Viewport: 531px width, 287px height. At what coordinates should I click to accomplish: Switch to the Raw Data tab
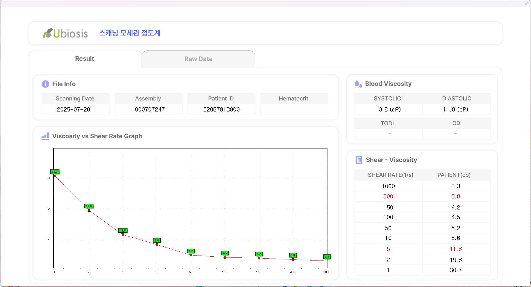pos(198,59)
